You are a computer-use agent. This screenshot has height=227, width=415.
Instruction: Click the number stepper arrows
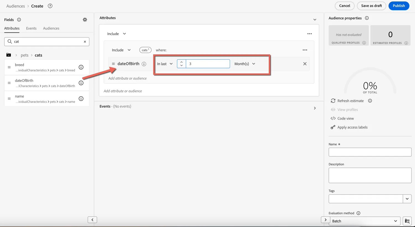pos(181,64)
